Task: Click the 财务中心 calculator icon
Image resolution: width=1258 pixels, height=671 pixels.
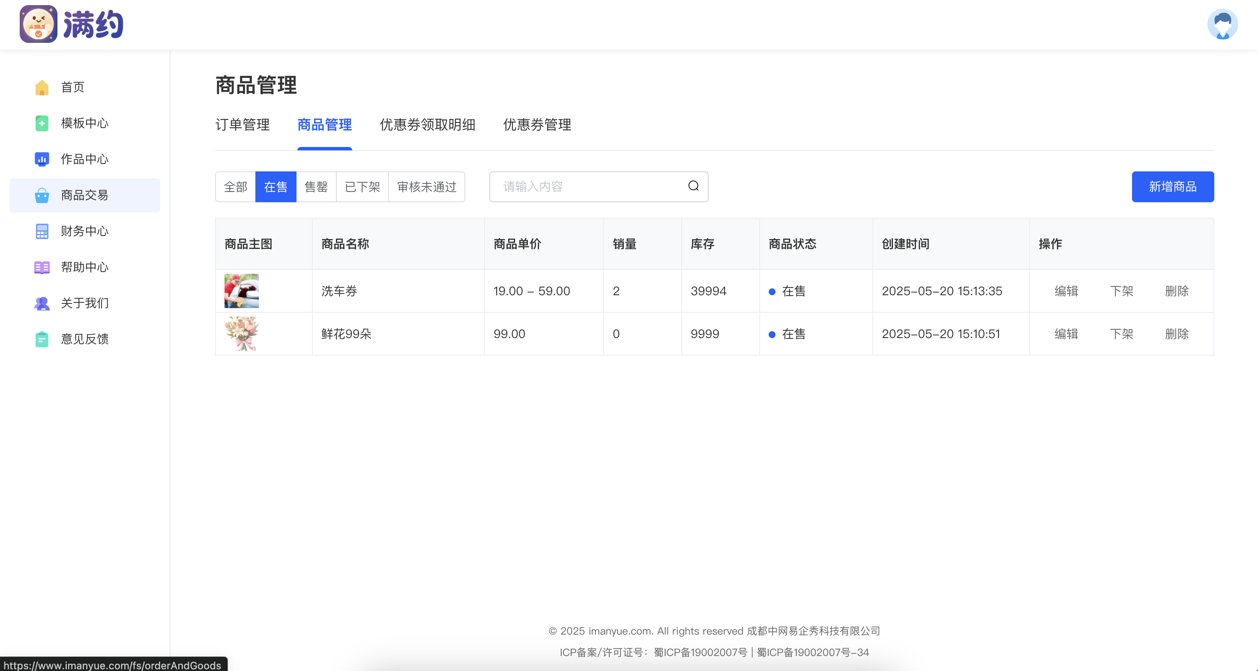Action: pos(42,231)
